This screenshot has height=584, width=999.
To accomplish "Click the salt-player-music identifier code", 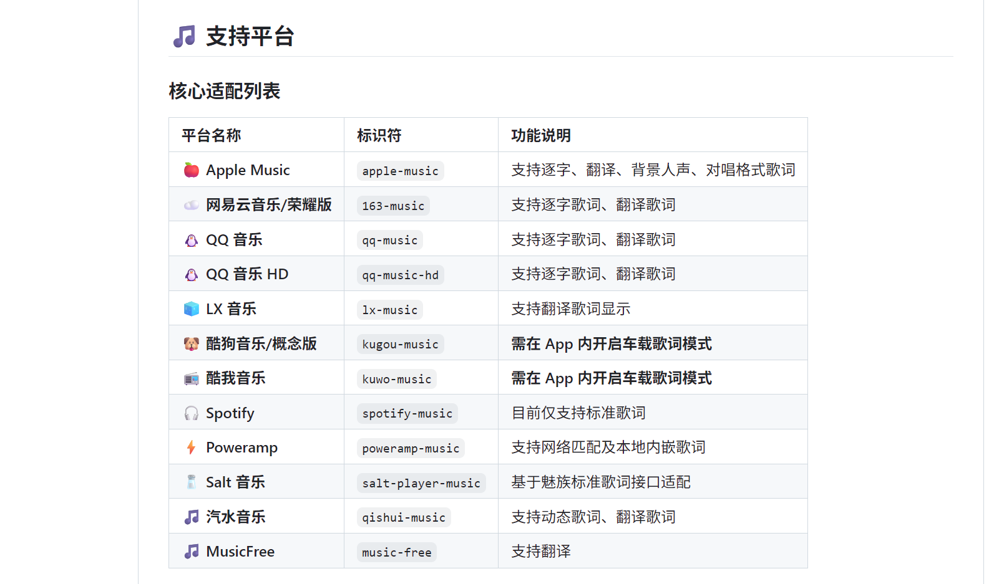I will point(421,483).
